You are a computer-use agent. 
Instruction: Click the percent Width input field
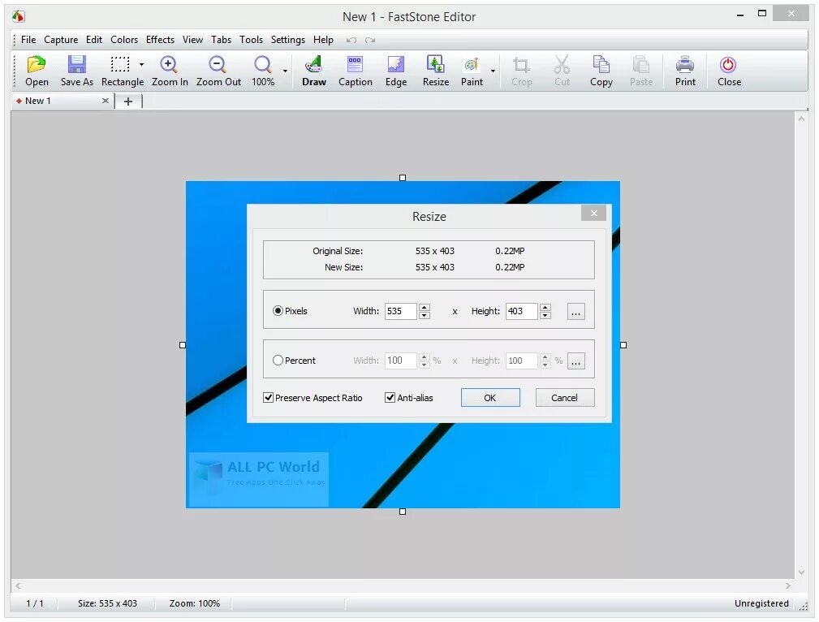pos(401,361)
